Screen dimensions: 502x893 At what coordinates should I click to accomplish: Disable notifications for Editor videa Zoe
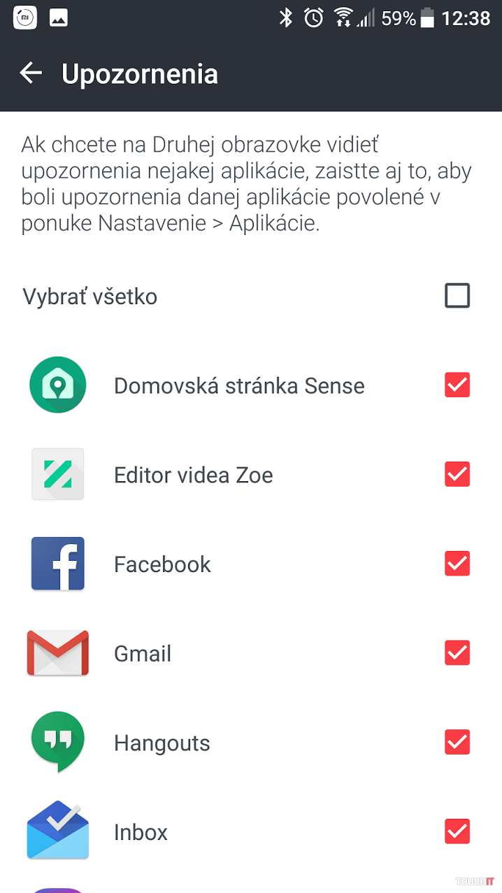click(x=457, y=474)
